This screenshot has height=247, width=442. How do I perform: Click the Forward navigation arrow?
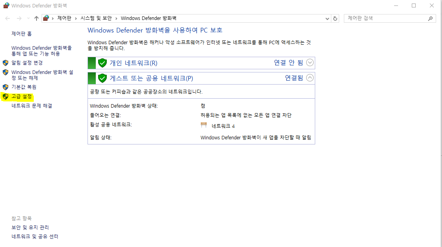coord(19,18)
